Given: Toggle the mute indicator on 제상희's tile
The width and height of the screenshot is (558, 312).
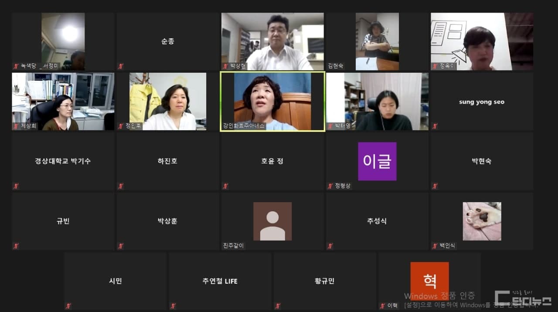Looking at the screenshot, I should tap(15, 126).
